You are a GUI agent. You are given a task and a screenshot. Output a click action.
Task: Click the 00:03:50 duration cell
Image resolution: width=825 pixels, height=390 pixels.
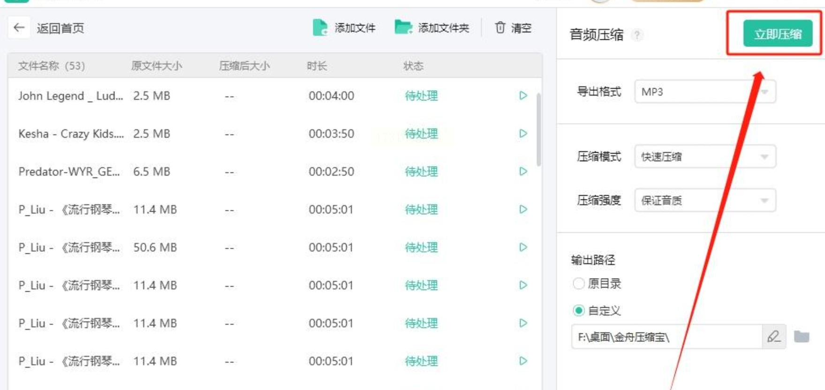coord(331,133)
